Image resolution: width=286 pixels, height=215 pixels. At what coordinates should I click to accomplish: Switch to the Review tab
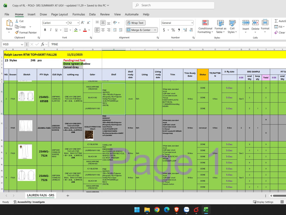click(105, 14)
